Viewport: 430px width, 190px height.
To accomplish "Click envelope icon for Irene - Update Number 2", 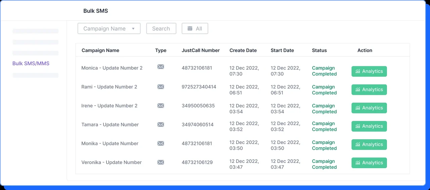I will tap(161, 106).
